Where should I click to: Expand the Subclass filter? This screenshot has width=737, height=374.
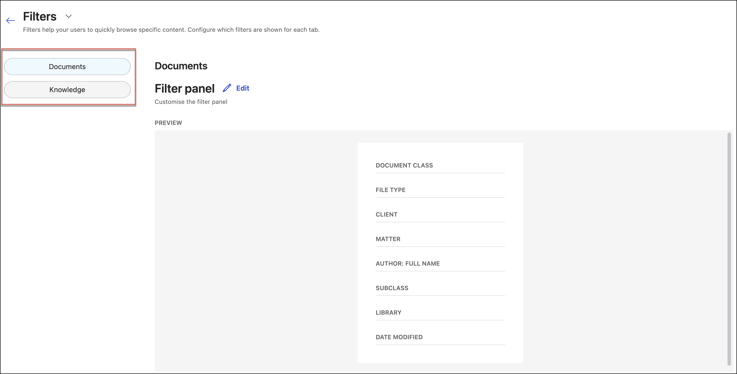pyautogui.click(x=392, y=288)
